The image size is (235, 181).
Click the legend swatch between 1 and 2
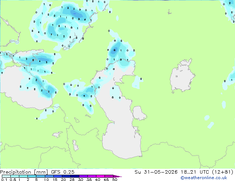23,176
